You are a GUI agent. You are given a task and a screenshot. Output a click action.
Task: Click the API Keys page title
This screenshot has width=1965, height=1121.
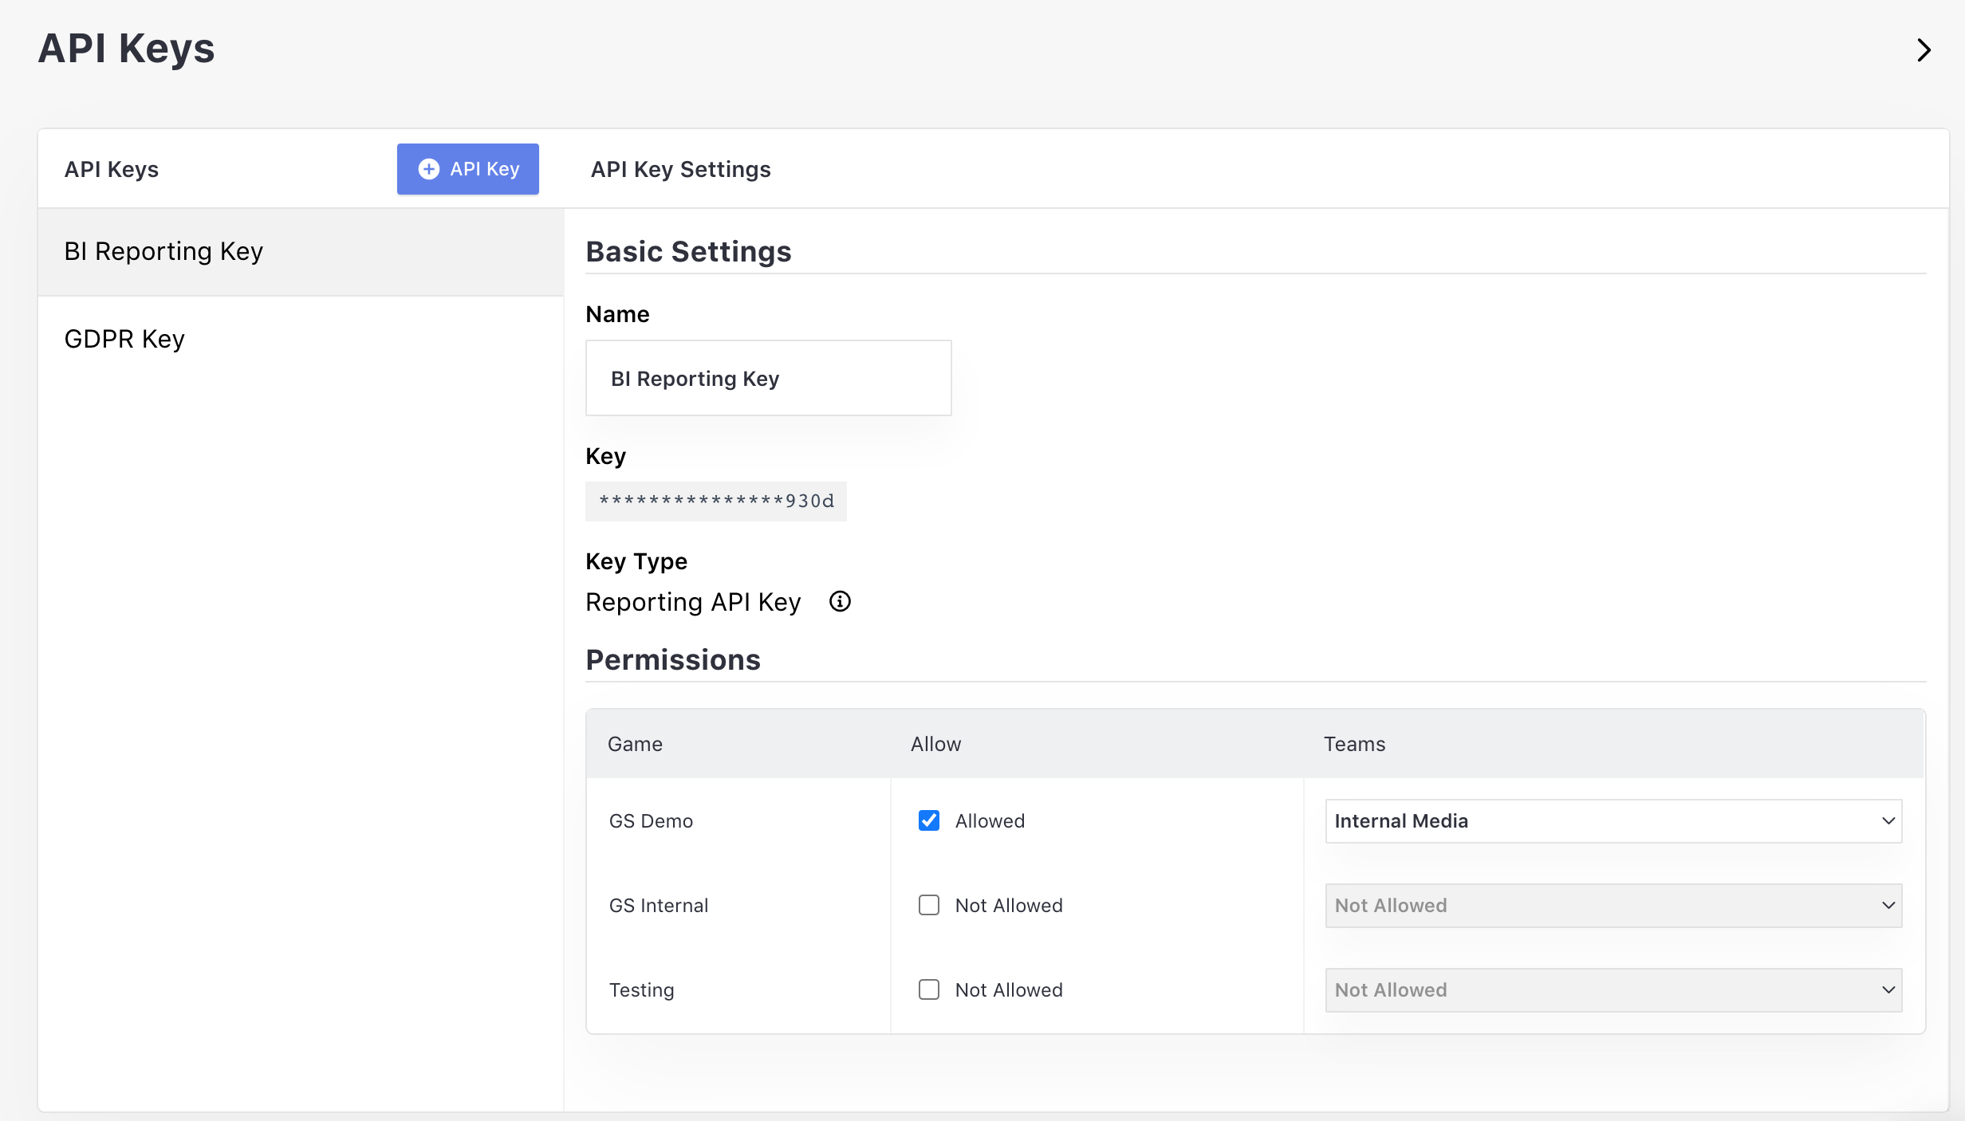point(127,49)
